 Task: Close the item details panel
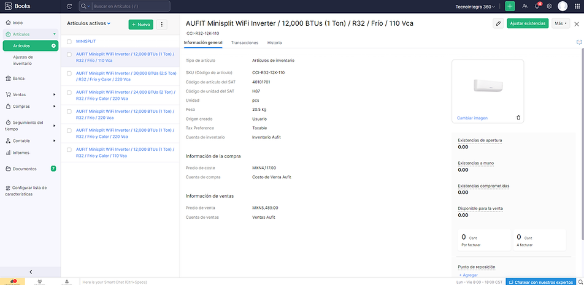[x=577, y=24]
